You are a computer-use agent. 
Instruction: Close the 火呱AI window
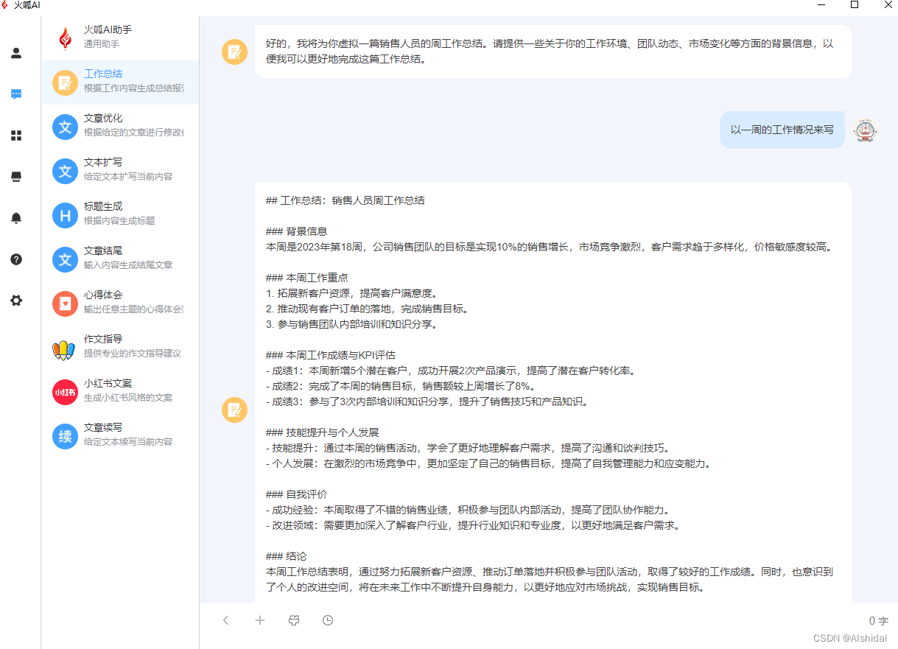[x=887, y=5]
